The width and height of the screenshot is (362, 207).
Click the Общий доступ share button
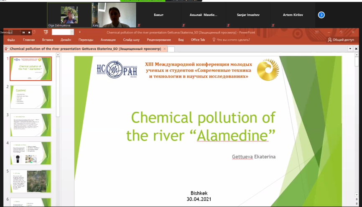tap(341, 40)
